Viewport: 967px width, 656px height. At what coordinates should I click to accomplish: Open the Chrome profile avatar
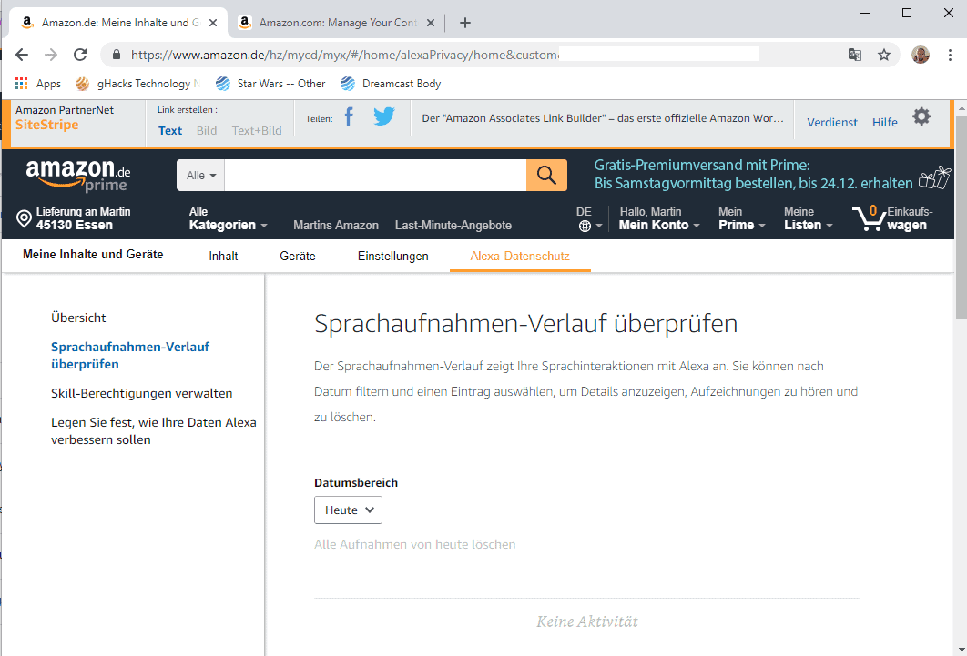(921, 55)
